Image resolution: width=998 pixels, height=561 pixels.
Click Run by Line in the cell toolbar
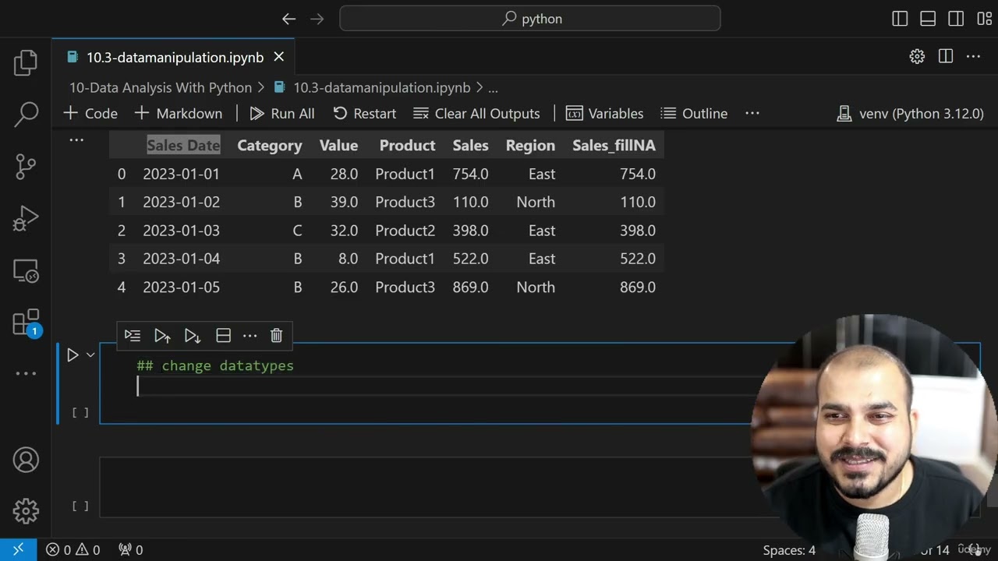click(x=133, y=335)
